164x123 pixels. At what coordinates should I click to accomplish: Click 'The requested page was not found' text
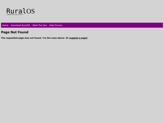[x=21, y=38]
